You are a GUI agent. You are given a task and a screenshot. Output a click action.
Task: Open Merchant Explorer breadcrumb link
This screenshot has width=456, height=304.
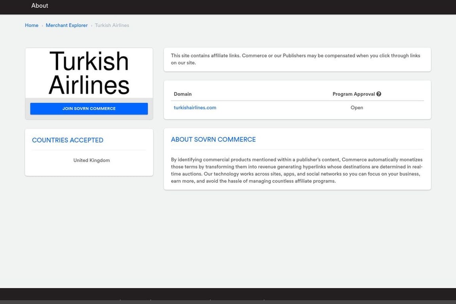pos(66,25)
